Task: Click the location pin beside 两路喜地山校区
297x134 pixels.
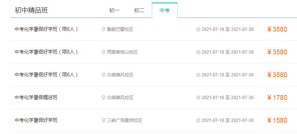Action: tap(103, 52)
